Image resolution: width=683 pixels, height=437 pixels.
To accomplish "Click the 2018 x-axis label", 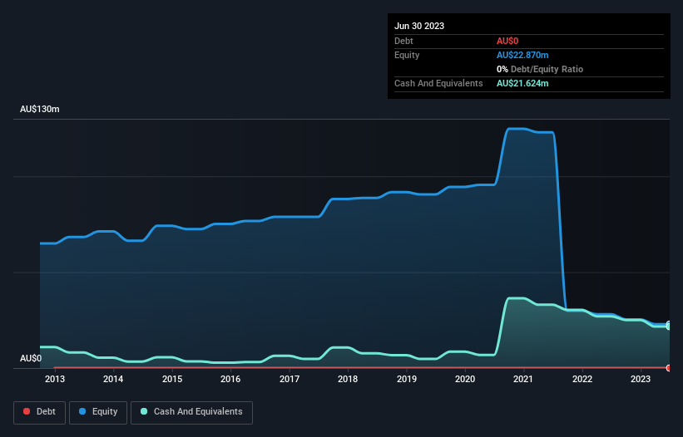I will [x=348, y=379].
